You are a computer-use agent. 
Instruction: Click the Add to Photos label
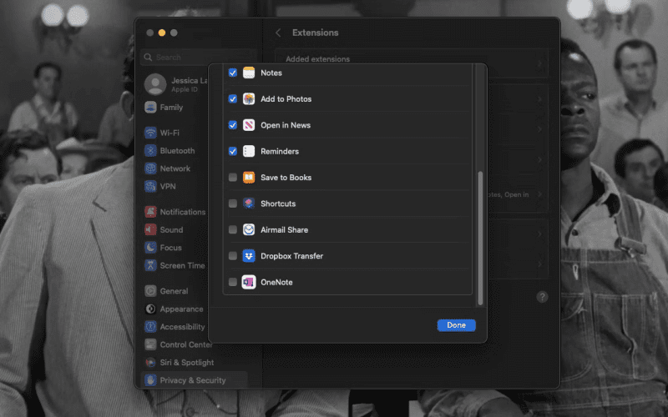point(286,98)
